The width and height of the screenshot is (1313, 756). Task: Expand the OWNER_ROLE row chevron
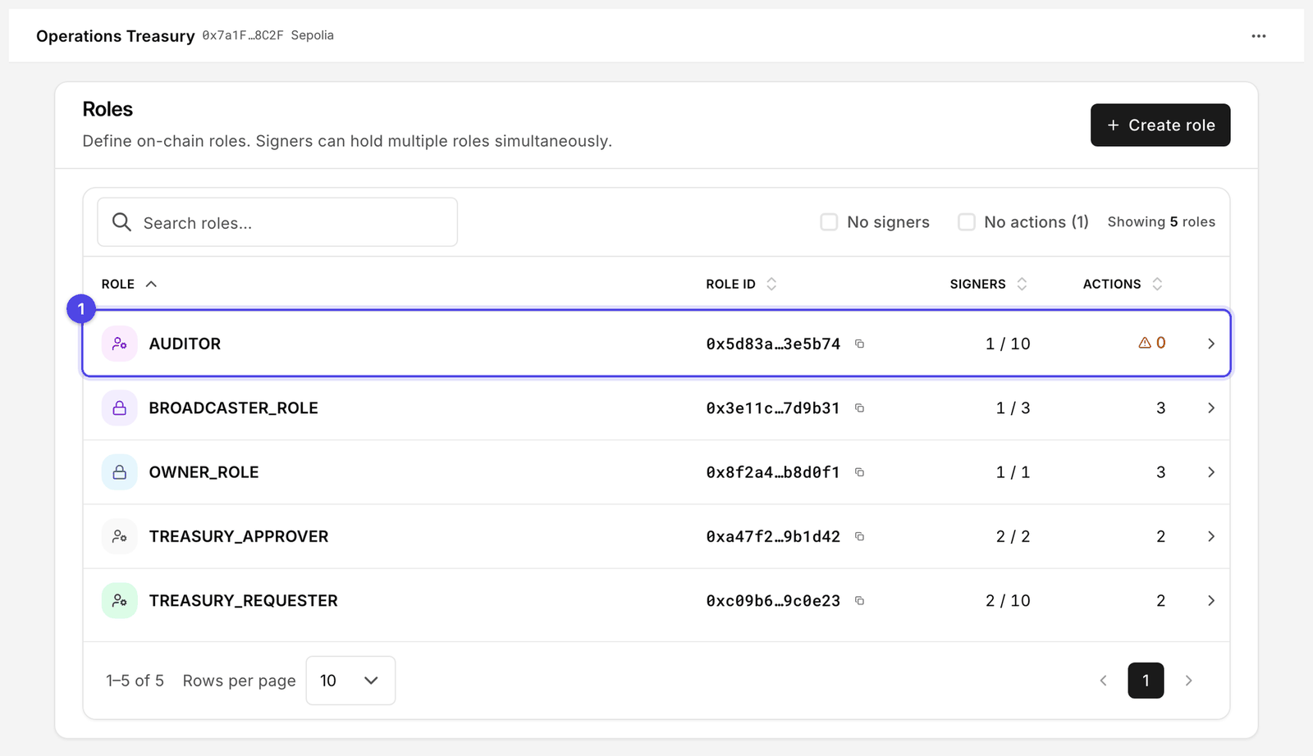click(x=1210, y=472)
